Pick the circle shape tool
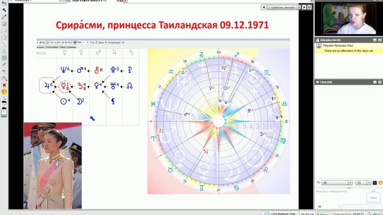 point(4,37)
